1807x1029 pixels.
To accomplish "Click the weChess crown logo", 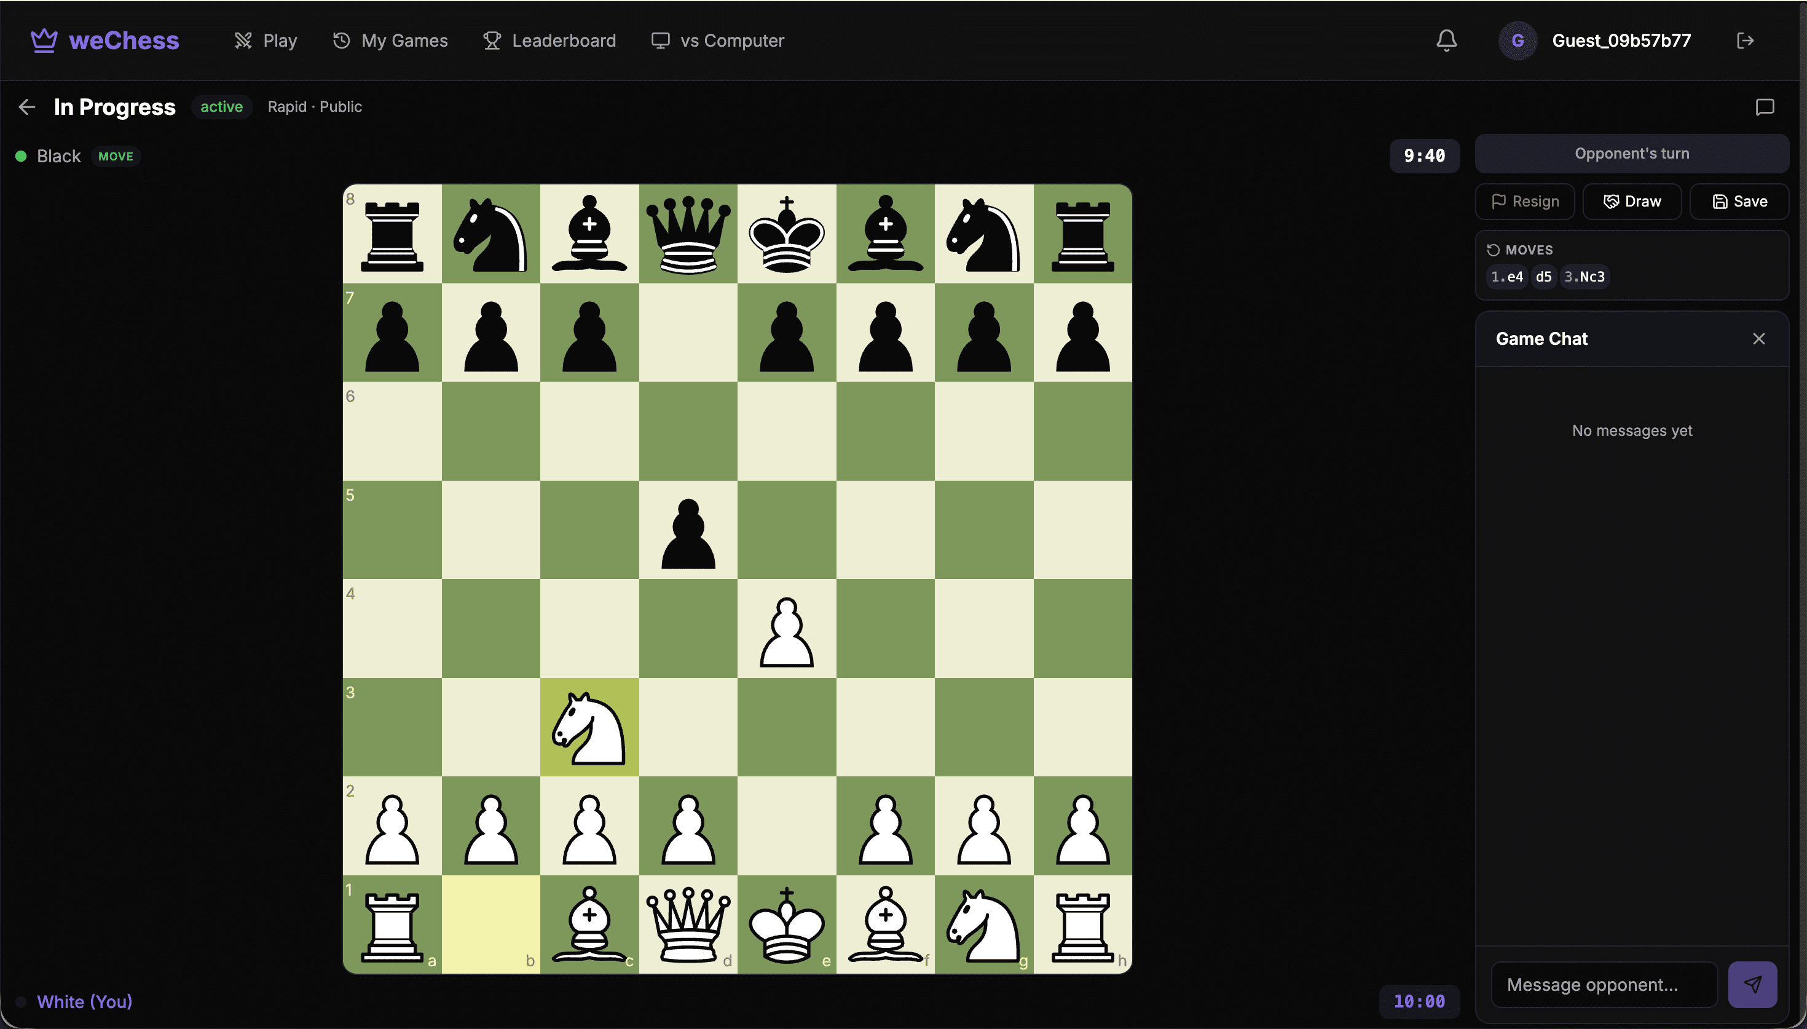I will coord(44,41).
